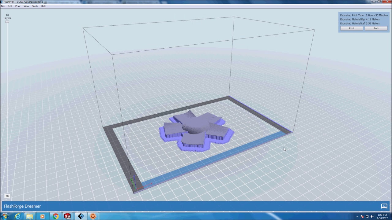Click the 'FlashForge Dreamer' status bar label
Viewport: 392px width, 220px height.
click(22, 206)
